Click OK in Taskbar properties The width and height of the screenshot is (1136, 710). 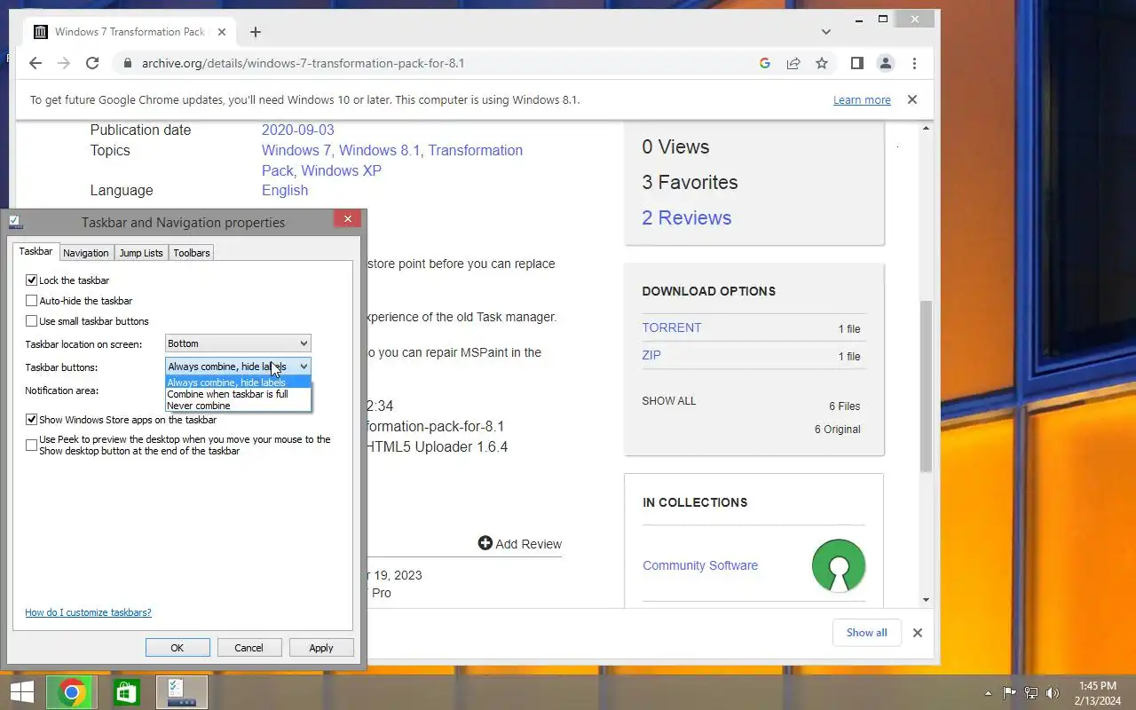tap(177, 648)
